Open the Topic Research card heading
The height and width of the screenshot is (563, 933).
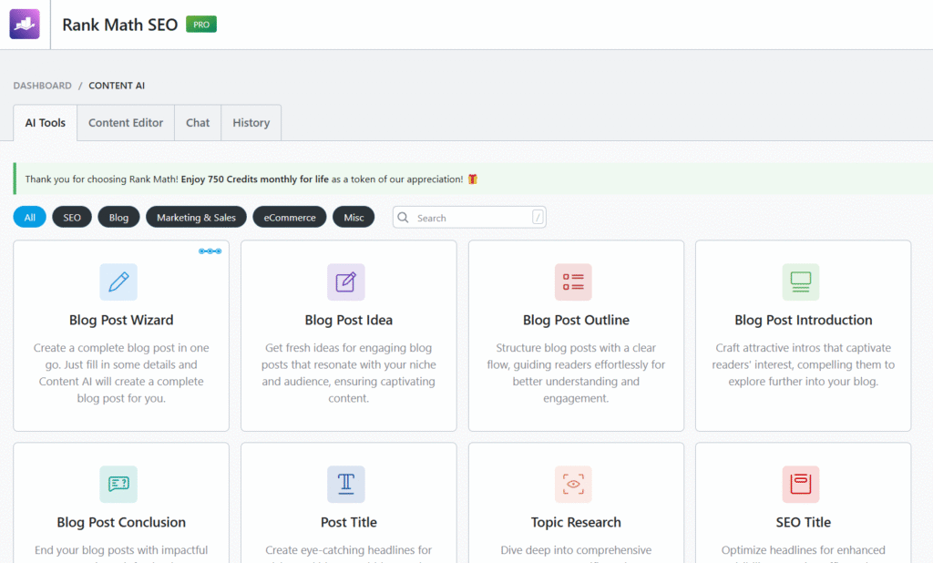tap(576, 523)
